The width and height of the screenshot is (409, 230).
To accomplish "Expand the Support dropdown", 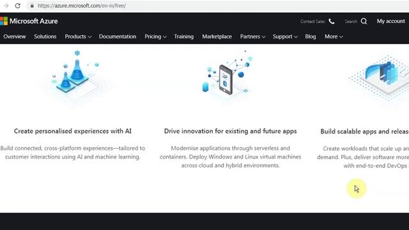I will tap(285, 36).
